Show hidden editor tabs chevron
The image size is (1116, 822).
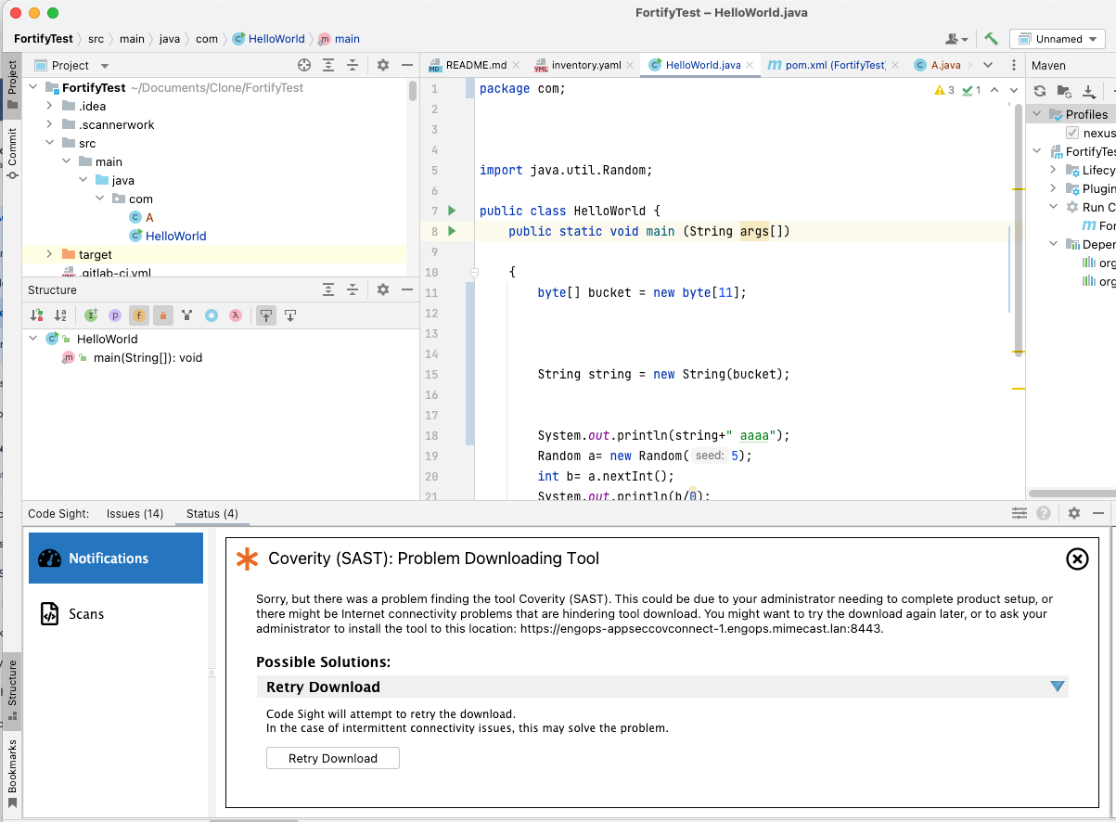click(988, 65)
